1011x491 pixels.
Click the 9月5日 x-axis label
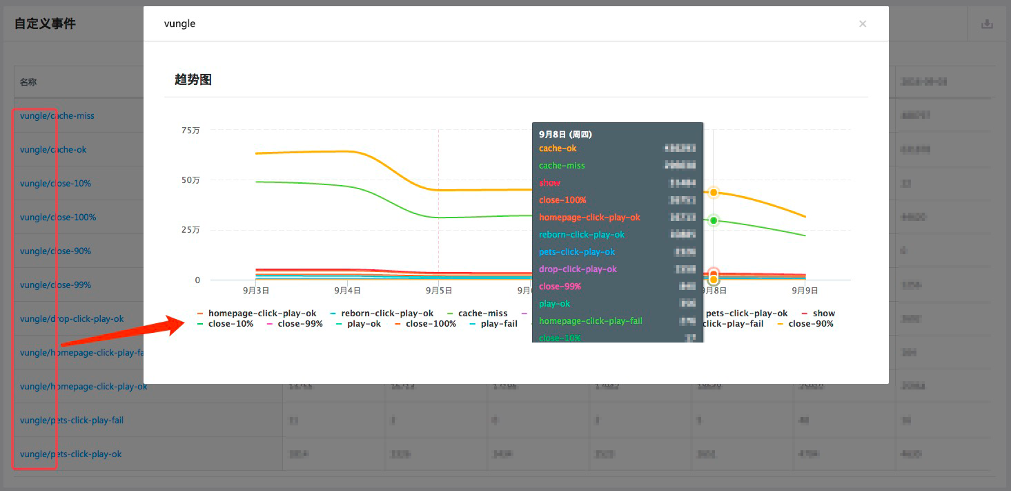pyautogui.click(x=439, y=291)
